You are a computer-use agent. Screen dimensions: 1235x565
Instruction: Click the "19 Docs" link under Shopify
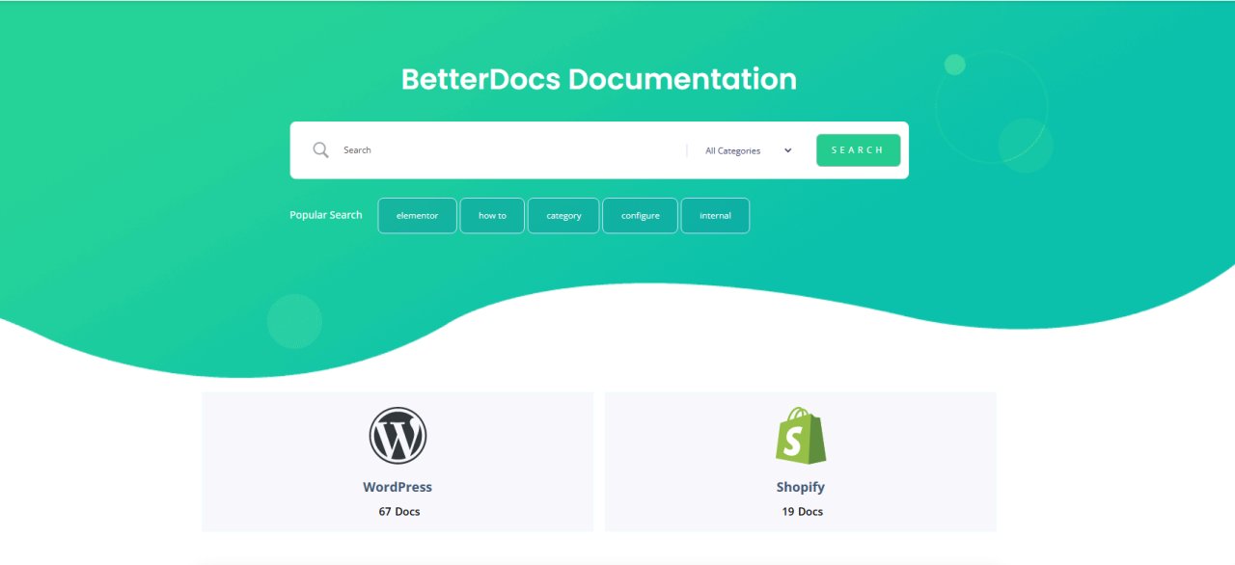click(x=801, y=511)
